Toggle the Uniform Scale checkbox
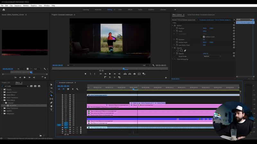The image size is (257, 144). [x=204, y=37]
